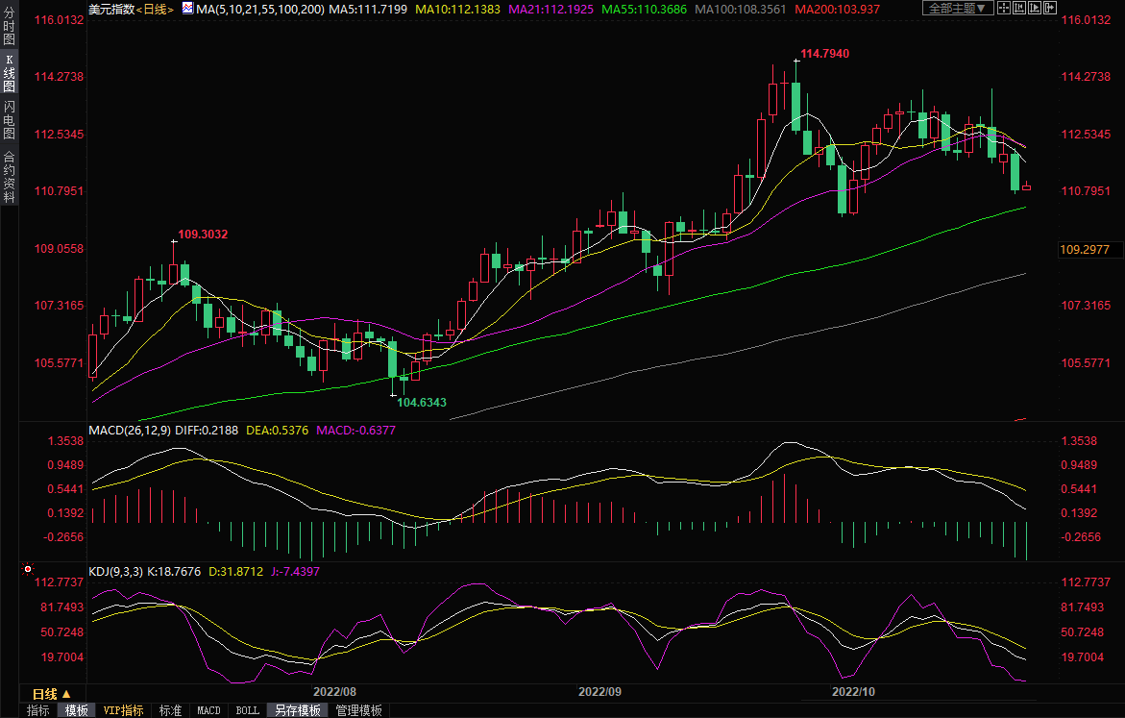This screenshot has width=1125, height=718.
Task: Click the crosshair cursor icon in top-right toolbar
Action: [1004, 8]
